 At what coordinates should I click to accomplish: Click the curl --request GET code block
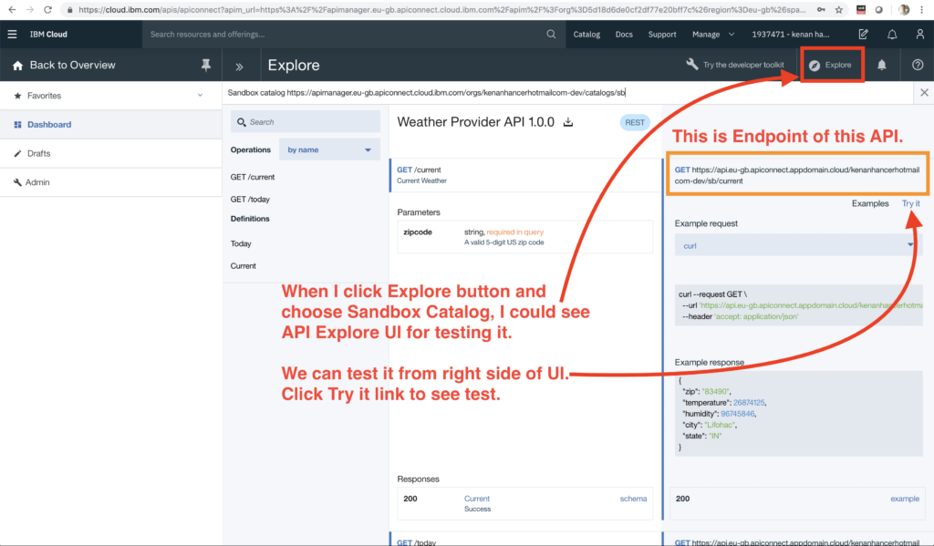[798, 305]
